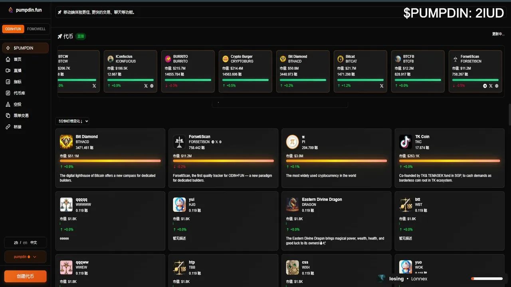Click the Crypto Burger avatar in ticker
Viewport: 511px width, 287px height.
pyautogui.click(x=226, y=59)
